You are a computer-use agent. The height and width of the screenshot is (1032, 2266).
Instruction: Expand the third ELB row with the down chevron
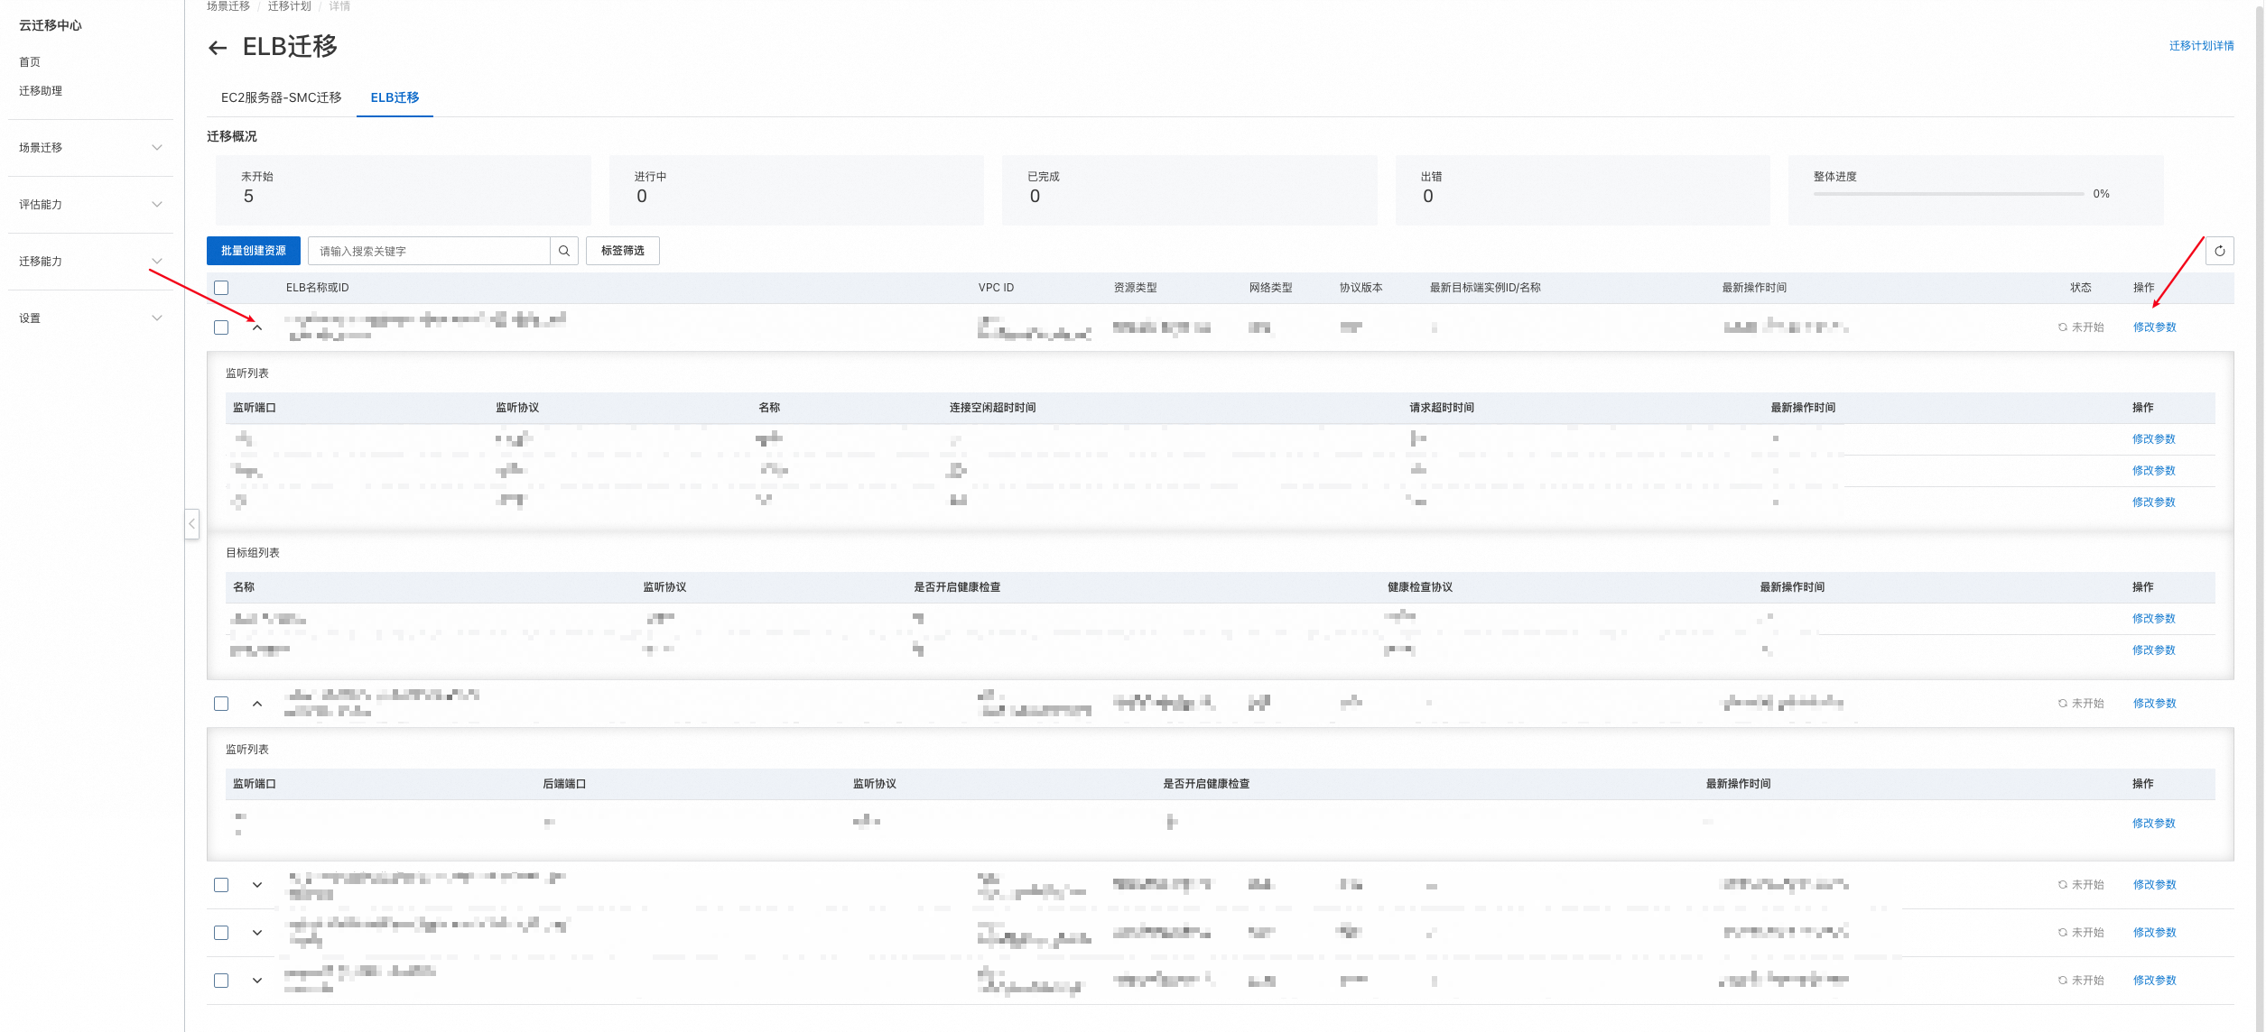(257, 885)
